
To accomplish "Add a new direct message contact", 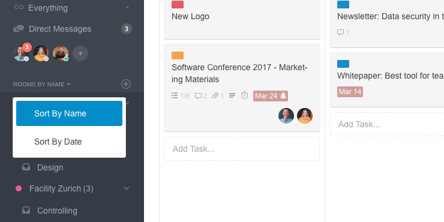I will tap(80, 53).
